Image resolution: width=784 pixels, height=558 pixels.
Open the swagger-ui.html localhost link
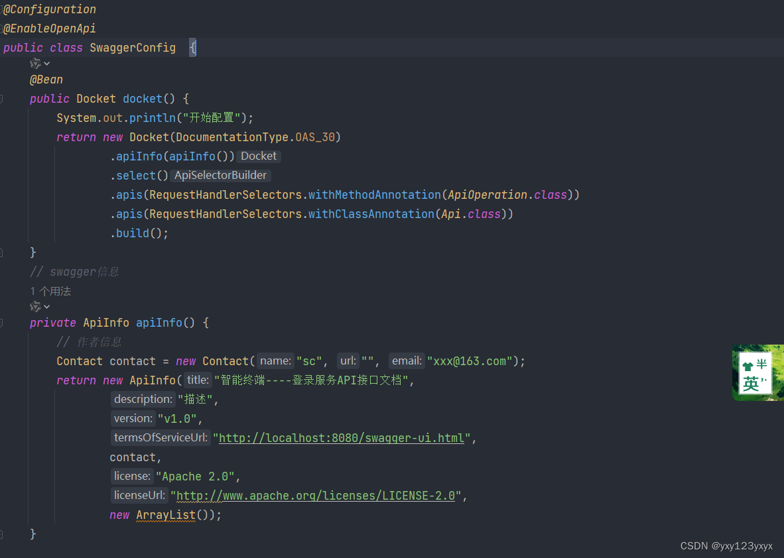pos(341,437)
